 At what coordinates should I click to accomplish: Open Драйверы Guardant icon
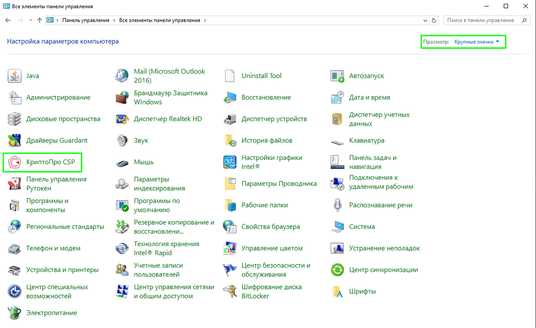pos(15,140)
